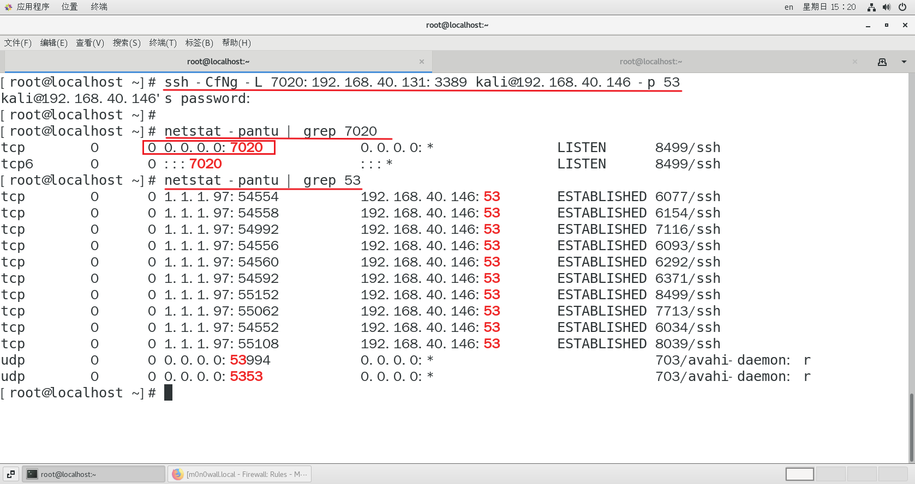915x484 pixels.
Task: Click the volume speaker icon
Action: pyautogui.click(x=887, y=7)
